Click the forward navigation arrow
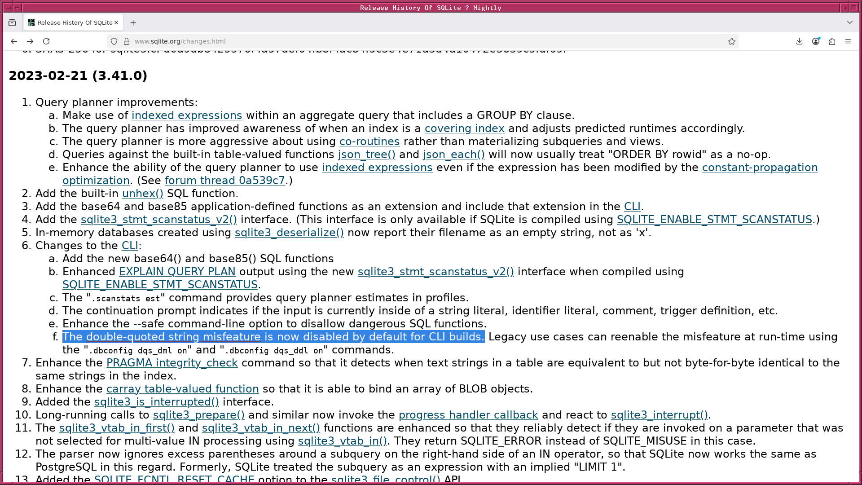The width and height of the screenshot is (862, 485). tap(30, 41)
